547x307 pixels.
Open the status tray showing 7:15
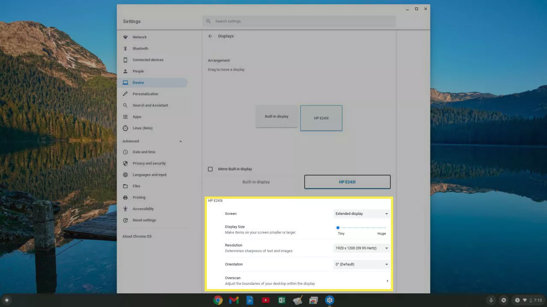click(528, 300)
